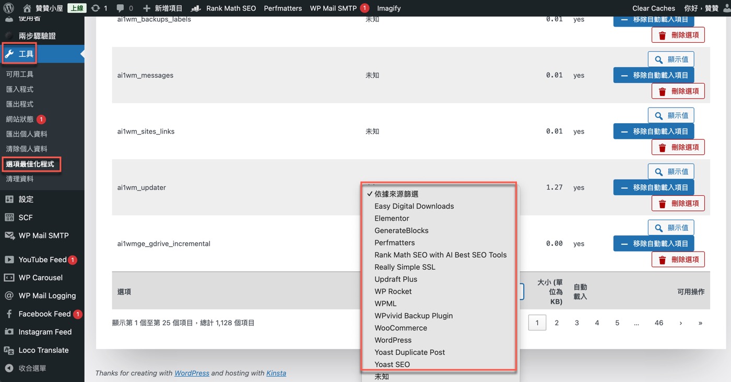The width and height of the screenshot is (731, 382).
Task: Click the Facebook Feed icon in sidebar
Action: 9,314
